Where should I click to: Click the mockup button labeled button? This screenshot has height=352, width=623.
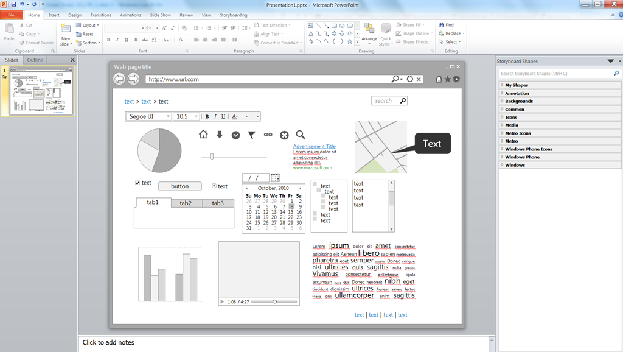tap(180, 186)
